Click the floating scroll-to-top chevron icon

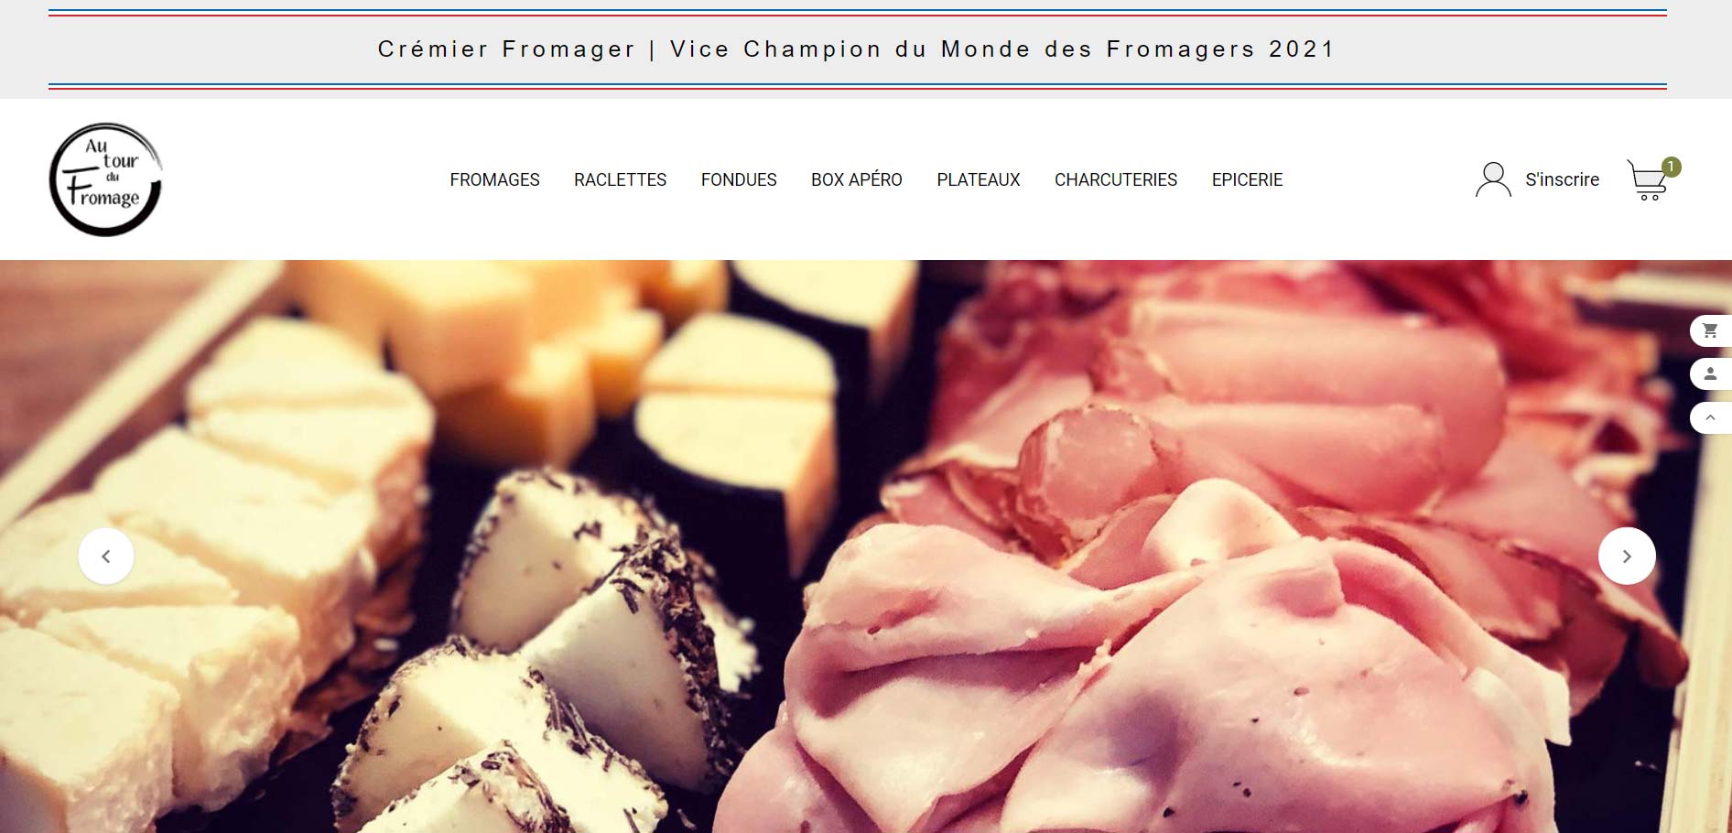click(1710, 417)
